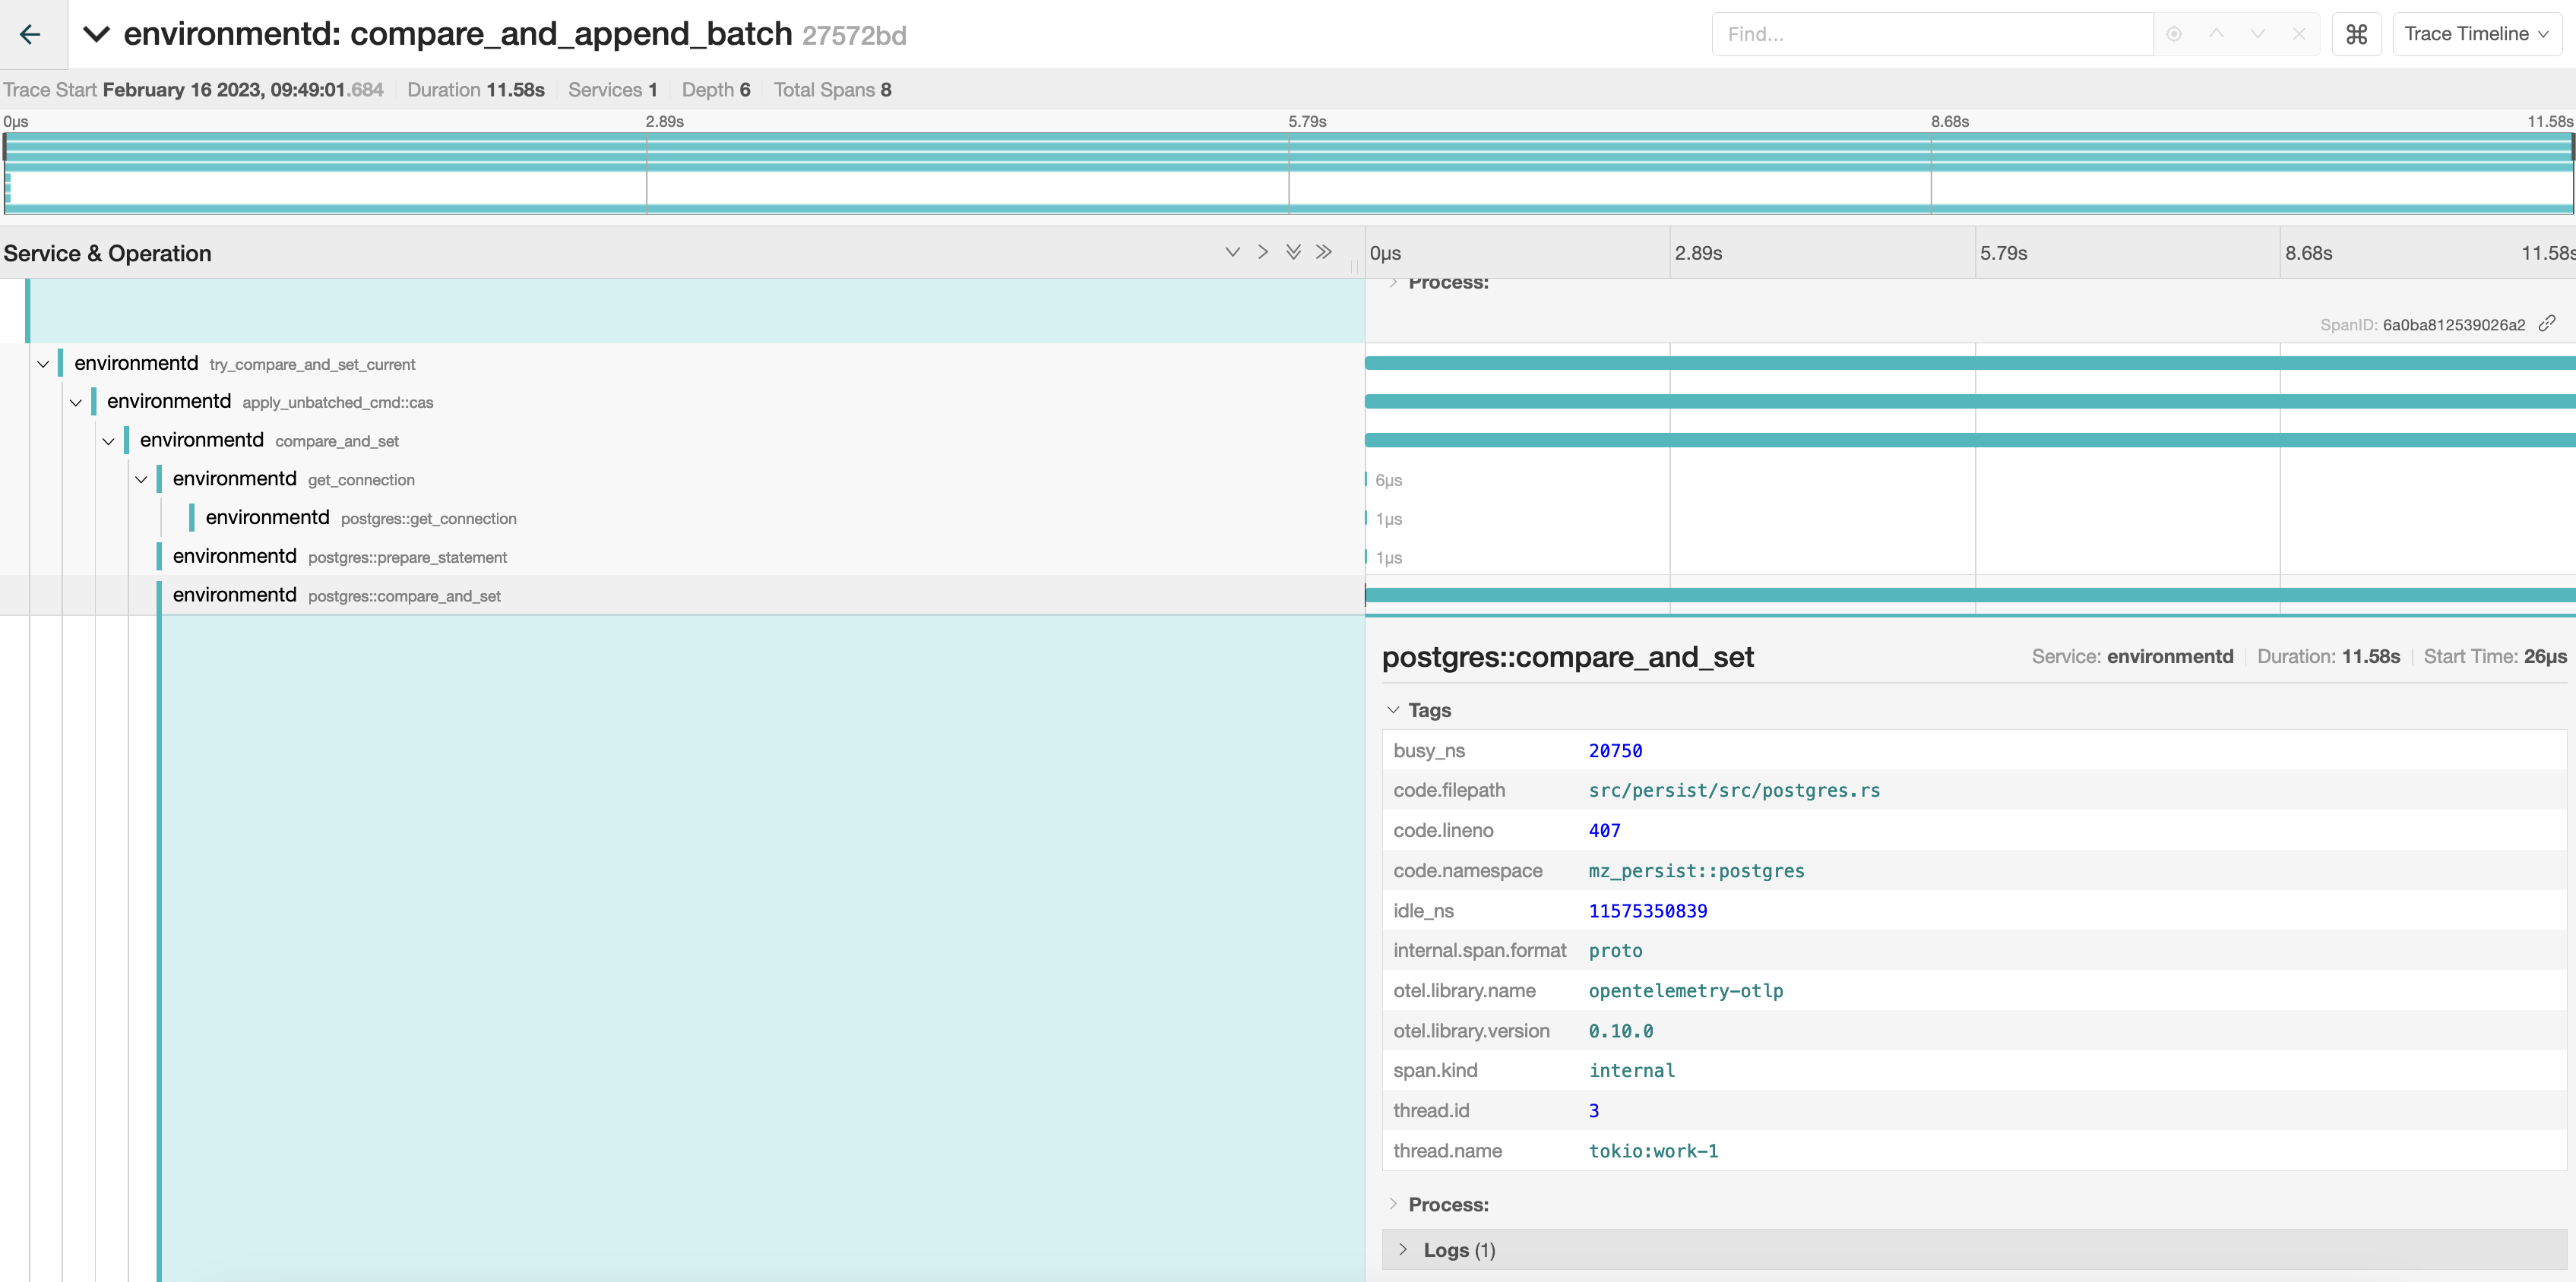Collapse the get_connection span row
The height and width of the screenshot is (1282, 2576).
[x=141, y=480]
